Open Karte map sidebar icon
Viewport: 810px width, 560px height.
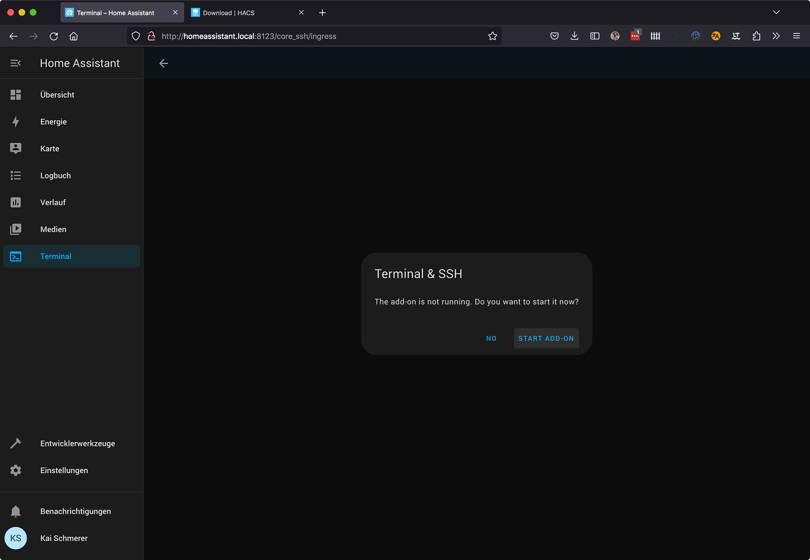click(x=16, y=148)
